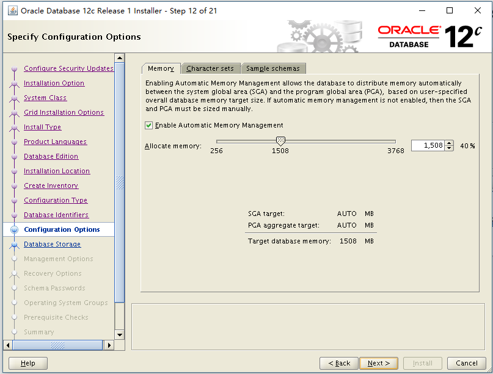Viewport: 493px width, 374px height.
Task: Click the Next button
Action: tap(379, 364)
